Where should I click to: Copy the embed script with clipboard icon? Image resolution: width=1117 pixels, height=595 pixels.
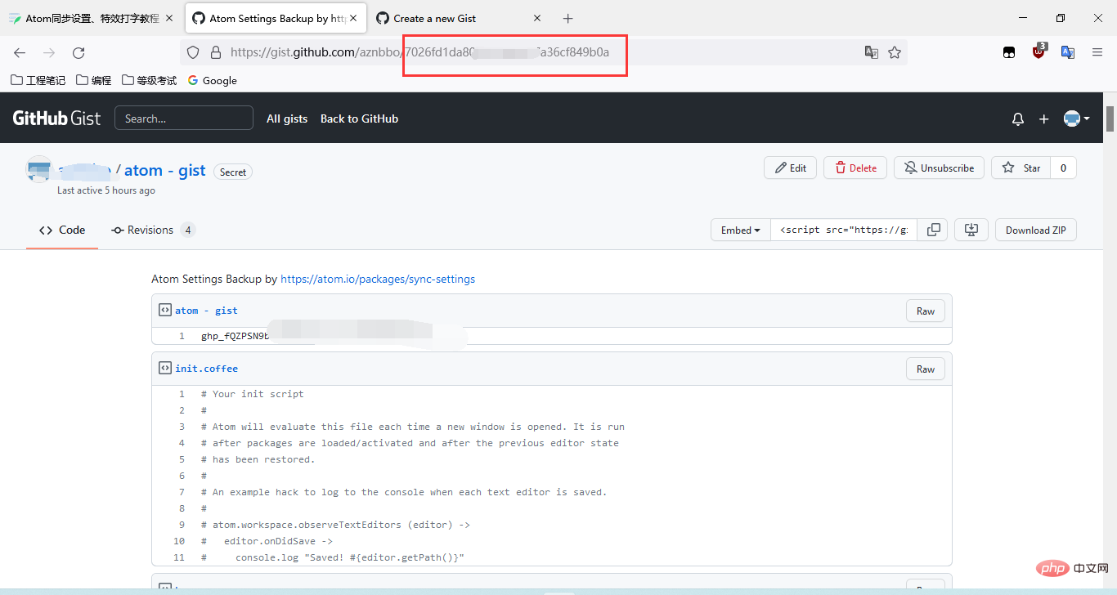point(933,230)
